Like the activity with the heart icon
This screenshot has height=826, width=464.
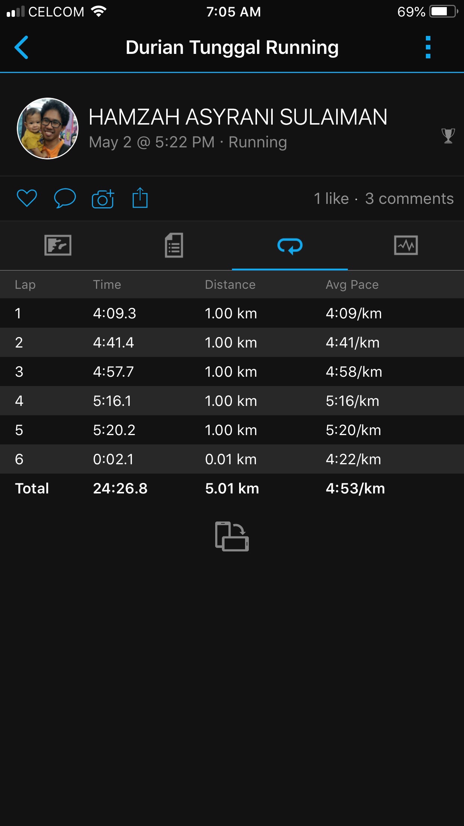27,198
